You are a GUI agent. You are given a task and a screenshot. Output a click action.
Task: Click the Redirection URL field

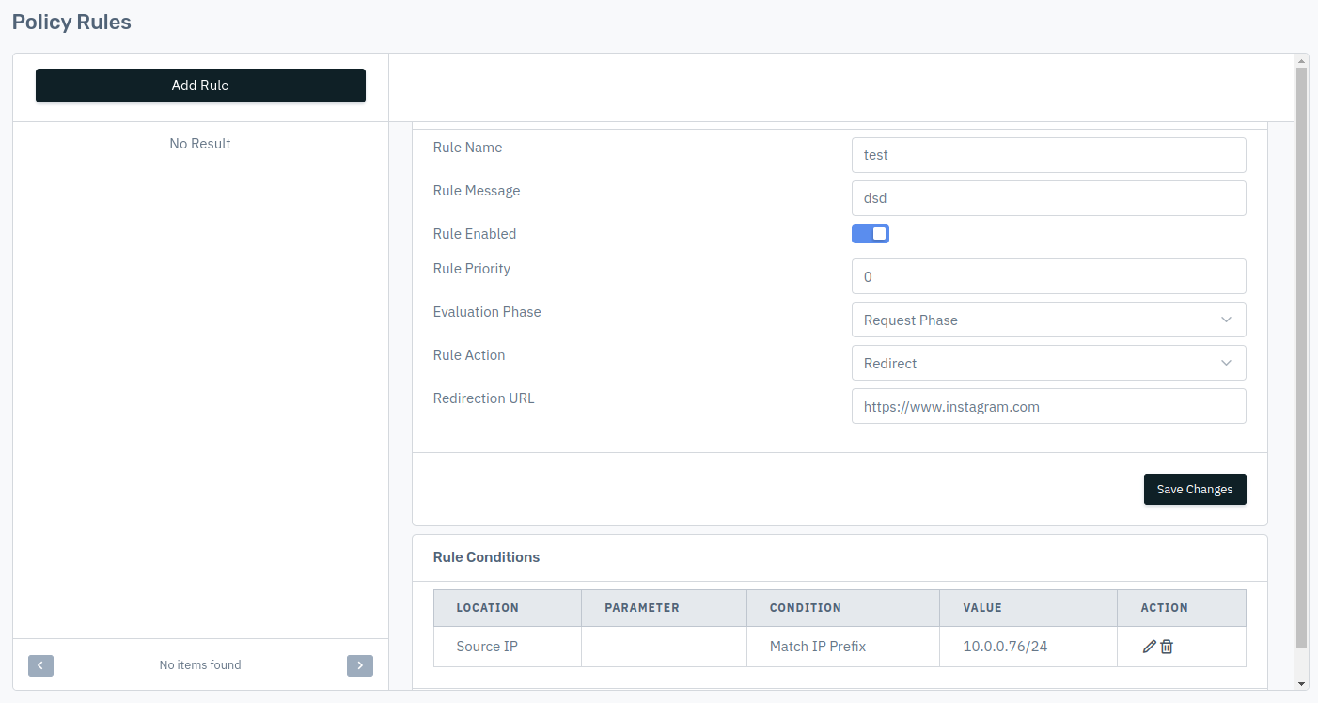pos(1049,406)
